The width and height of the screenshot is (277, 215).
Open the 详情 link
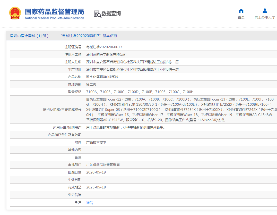90,203
